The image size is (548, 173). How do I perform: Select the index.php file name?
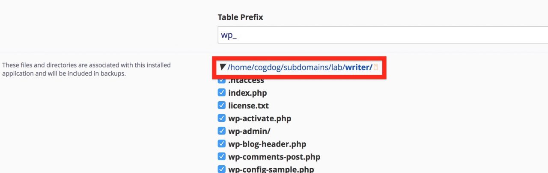click(x=247, y=93)
